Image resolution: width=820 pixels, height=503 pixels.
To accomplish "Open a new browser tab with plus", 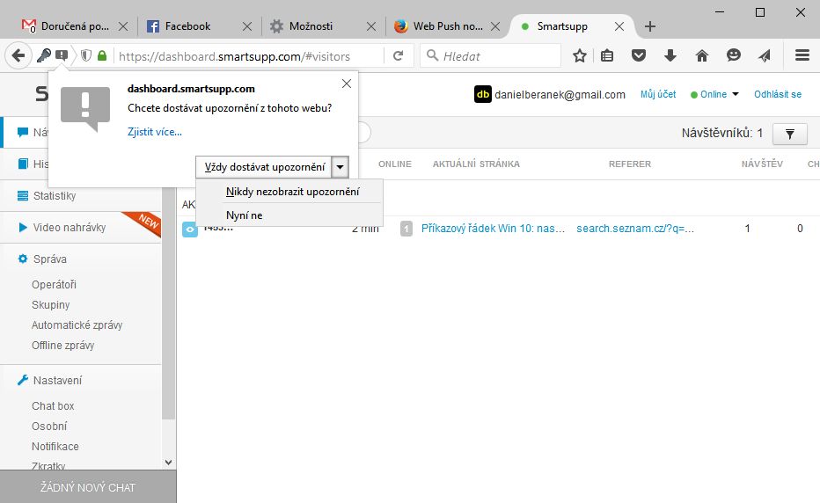I will pyautogui.click(x=649, y=26).
